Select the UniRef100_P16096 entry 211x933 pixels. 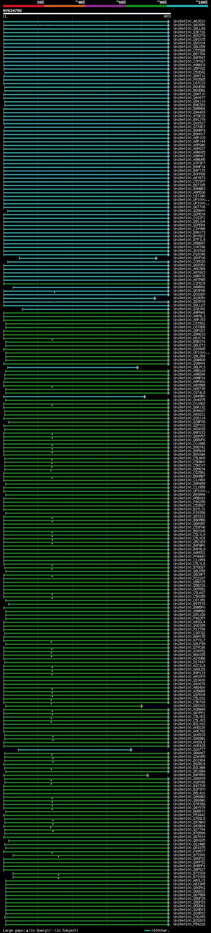coord(189,254)
